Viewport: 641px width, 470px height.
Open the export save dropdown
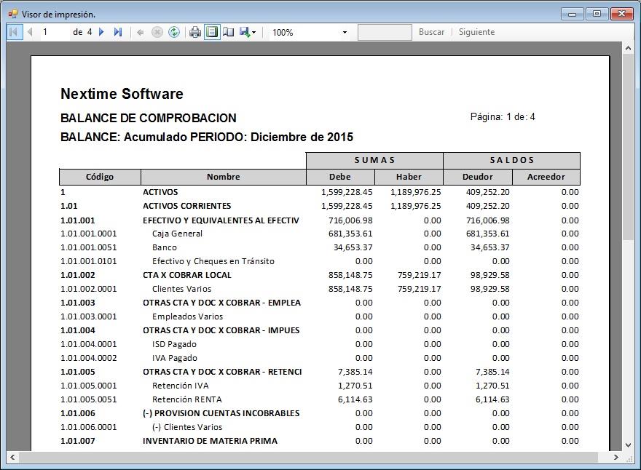pyautogui.click(x=248, y=32)
